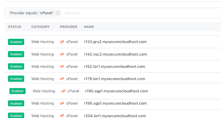Click Web Hosting category in r142.nyc2 row
This screenshot has width=221, height=118.
point(43,54)
